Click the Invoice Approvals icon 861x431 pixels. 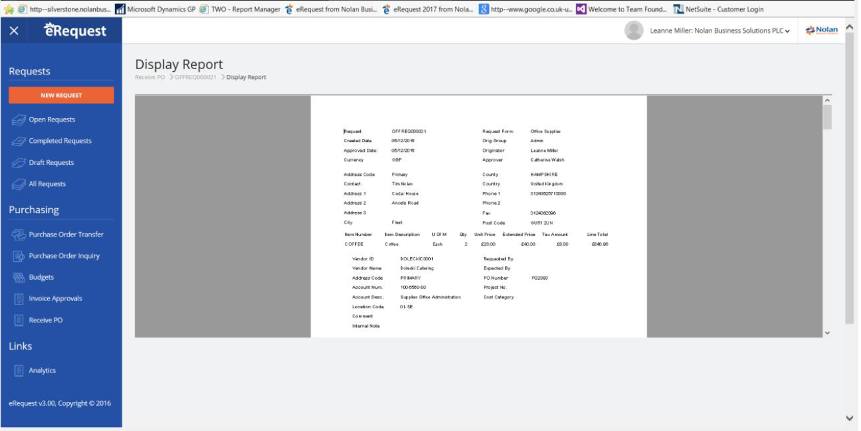[x=19, y=299]
